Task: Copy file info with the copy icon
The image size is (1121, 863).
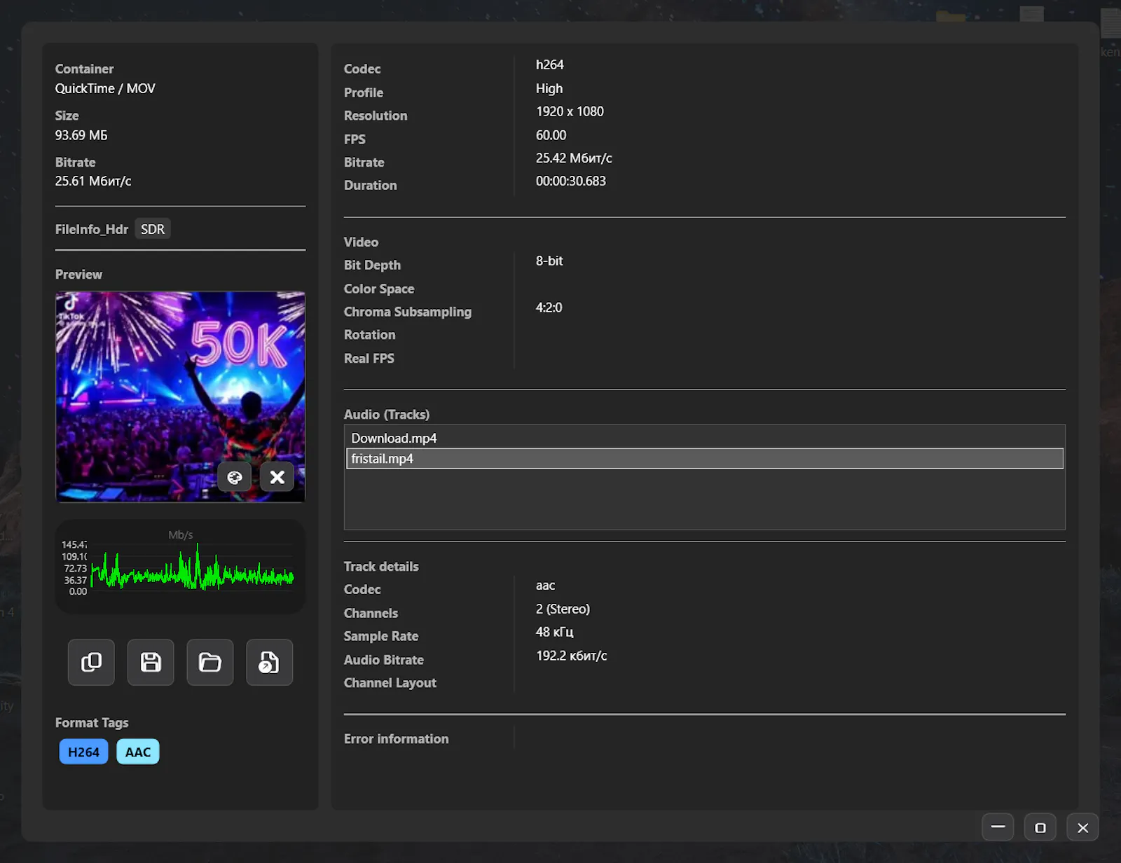Action: [91, 662]
